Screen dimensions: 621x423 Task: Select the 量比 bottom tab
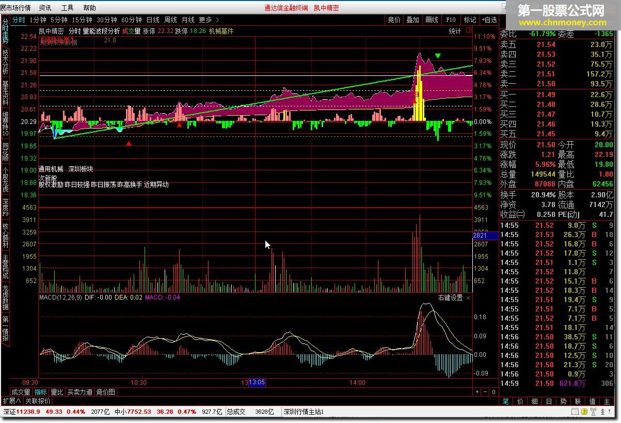click(57, 392)
